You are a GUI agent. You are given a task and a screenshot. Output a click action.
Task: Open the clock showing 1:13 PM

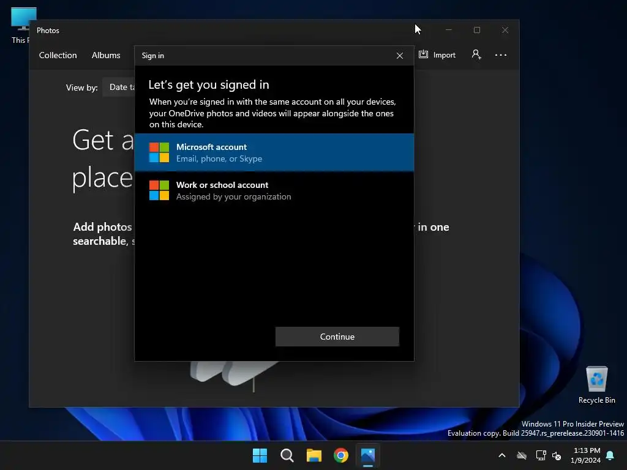tap(586, 455)
